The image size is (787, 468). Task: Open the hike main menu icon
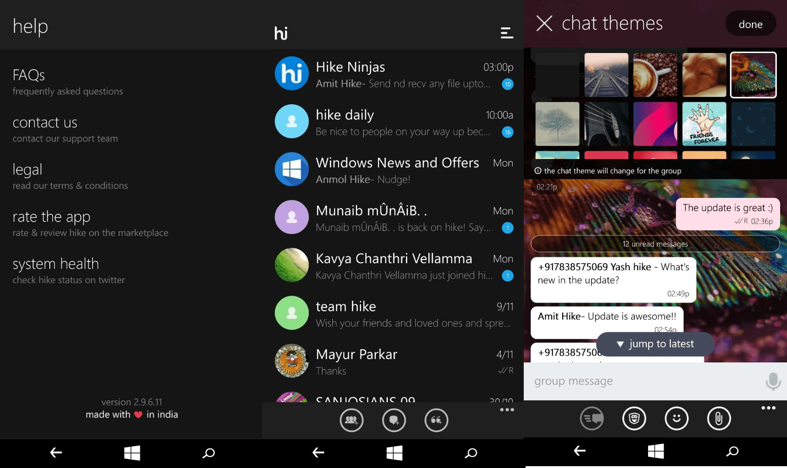[507, 33]
